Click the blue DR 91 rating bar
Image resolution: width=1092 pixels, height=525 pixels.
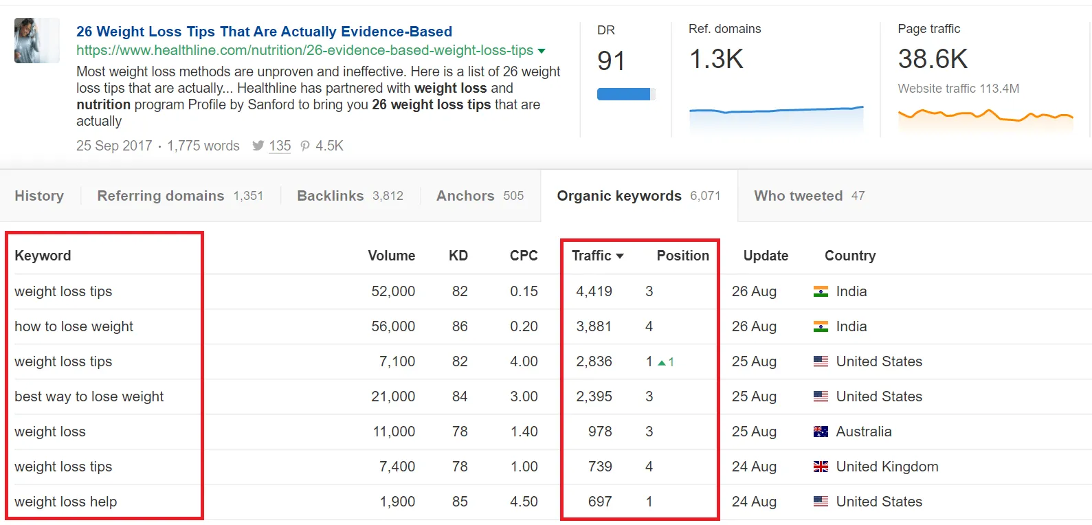624,94
